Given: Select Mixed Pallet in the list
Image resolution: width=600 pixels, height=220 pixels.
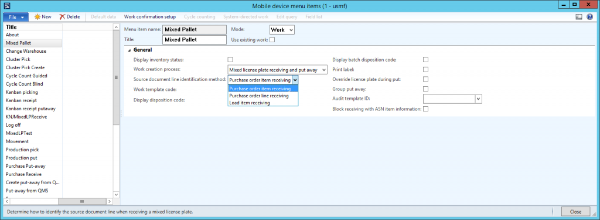Looking at the screenshot, I should point(33,43).
